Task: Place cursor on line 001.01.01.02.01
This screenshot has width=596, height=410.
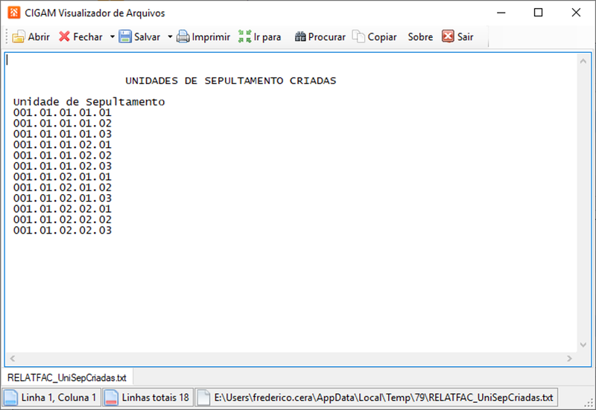Action: pos(63,144)
